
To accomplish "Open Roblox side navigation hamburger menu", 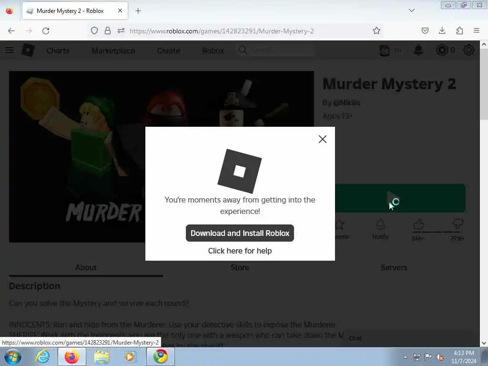I will [10, 50].
